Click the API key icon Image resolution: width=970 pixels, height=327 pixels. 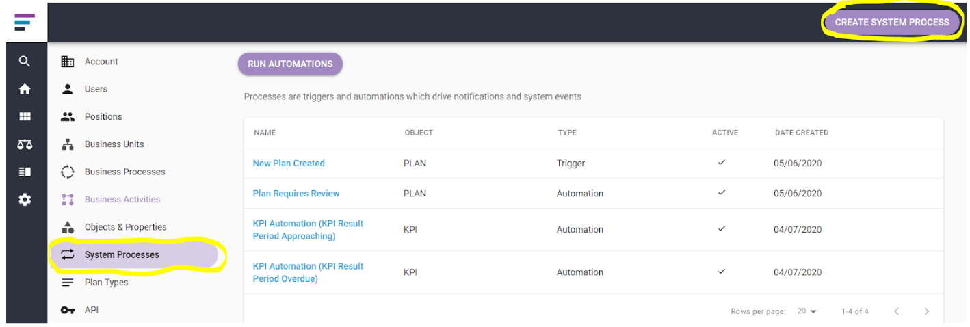pos(67,310)
